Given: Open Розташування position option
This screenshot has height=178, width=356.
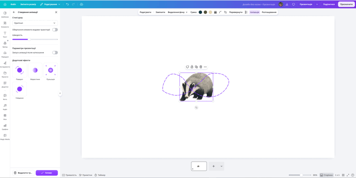Looking at the screenshot, I should pyautogui.click(x=269, y=12).
